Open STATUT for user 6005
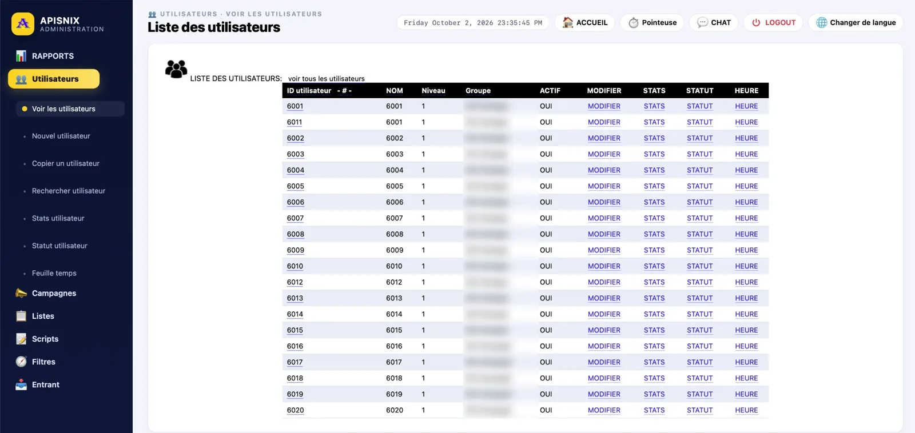Viewport: 915px width, 433px height. point(700,186)
